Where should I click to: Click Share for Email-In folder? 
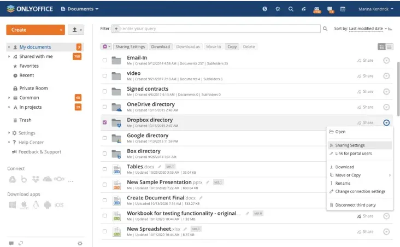coord(366,61)
